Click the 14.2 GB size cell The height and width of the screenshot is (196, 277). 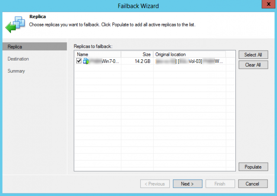[142, 61]
